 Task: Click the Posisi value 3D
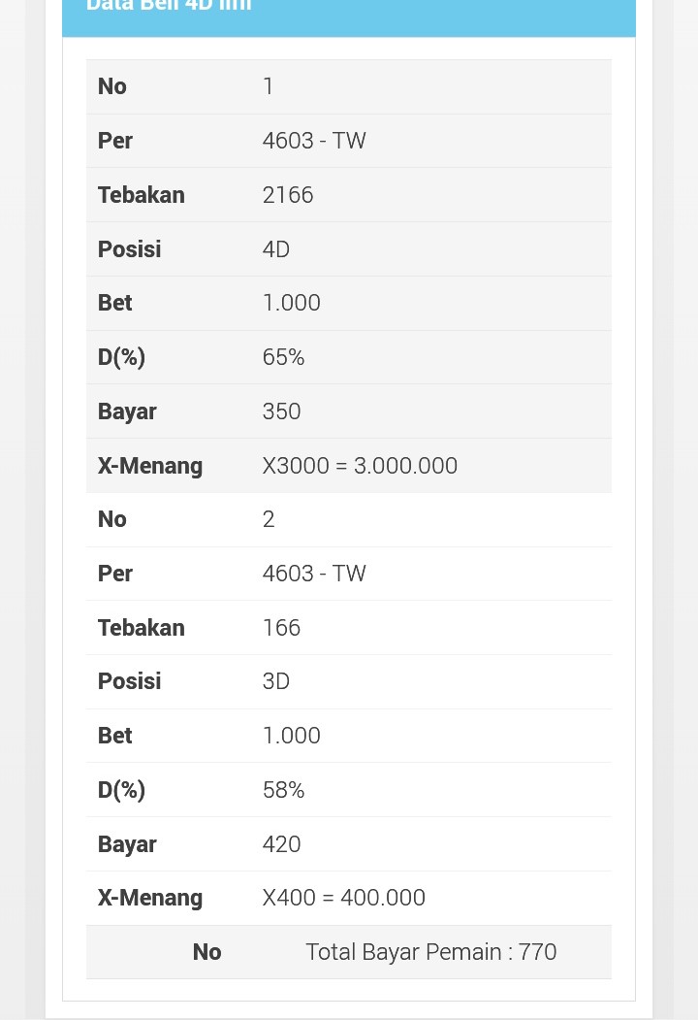276,681
